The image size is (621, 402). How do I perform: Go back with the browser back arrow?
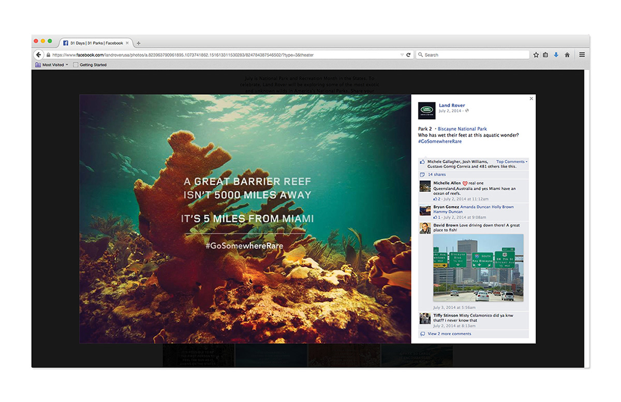pos(39,55)
